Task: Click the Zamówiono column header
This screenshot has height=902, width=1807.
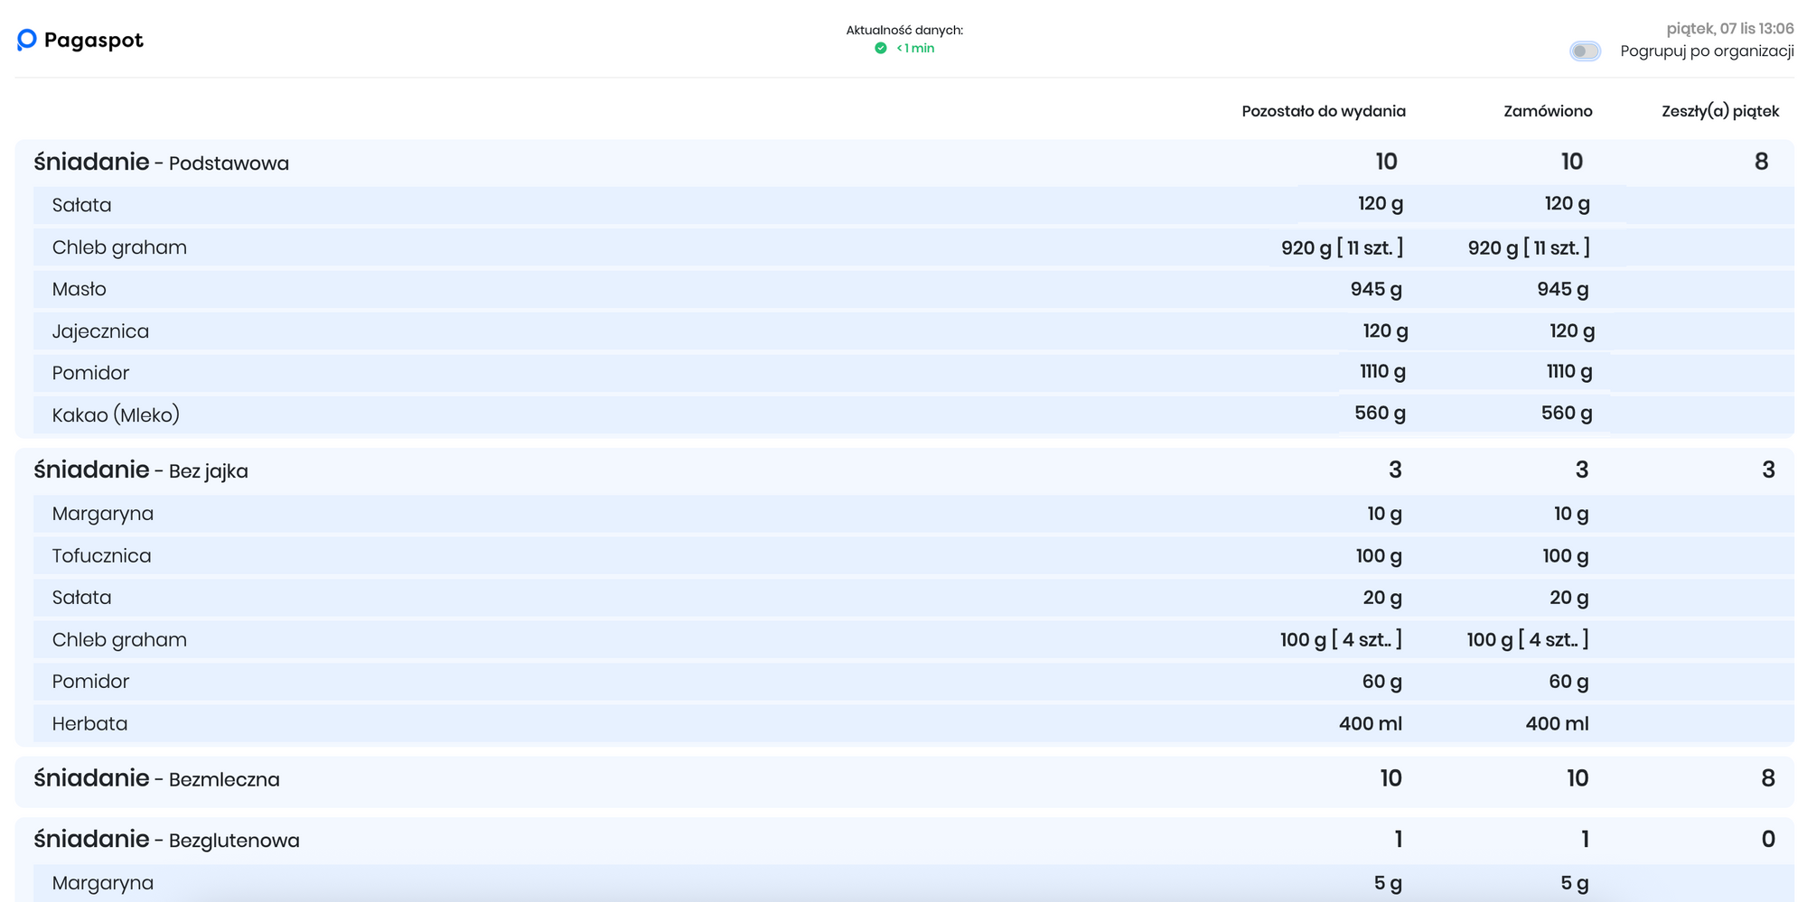Action: click(x=1547, y=111)
